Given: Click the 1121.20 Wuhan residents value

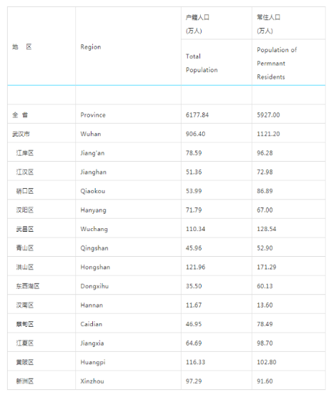Looking at the screenshot, I should pos(268,134).
